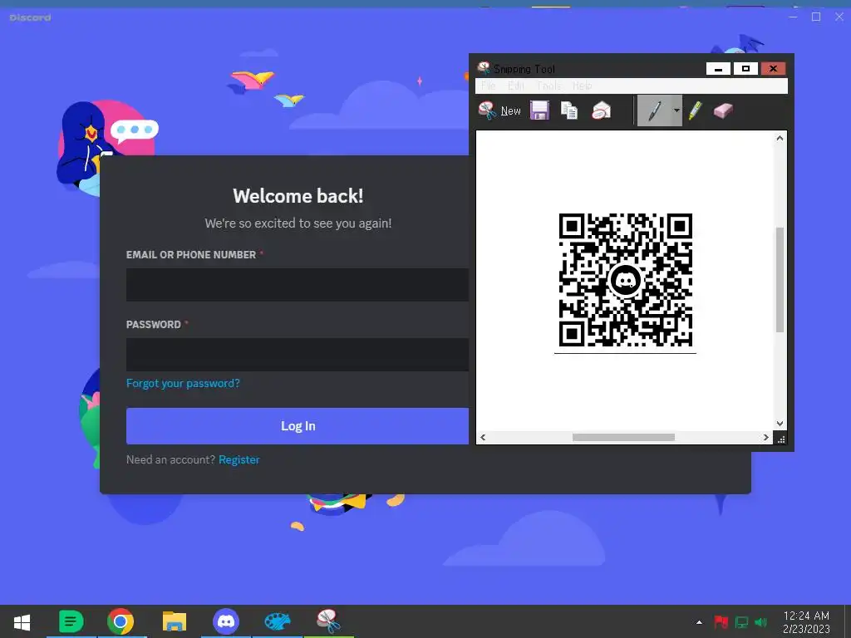This screenshot has height=638, width=851.
Task: Send snip via envelope icon
Action: [x=602, y=110]
